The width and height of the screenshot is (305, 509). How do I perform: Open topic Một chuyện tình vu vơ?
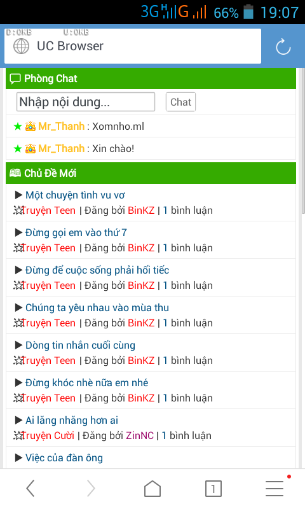pos(75,195)
